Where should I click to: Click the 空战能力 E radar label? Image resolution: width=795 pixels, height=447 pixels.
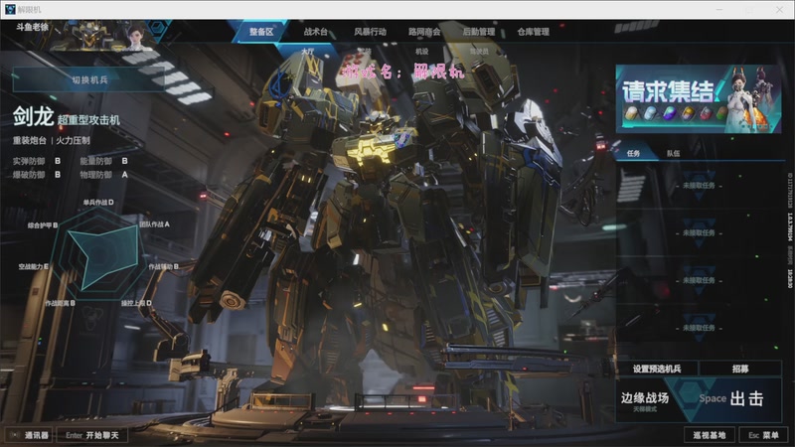click(x=34, y=266)
